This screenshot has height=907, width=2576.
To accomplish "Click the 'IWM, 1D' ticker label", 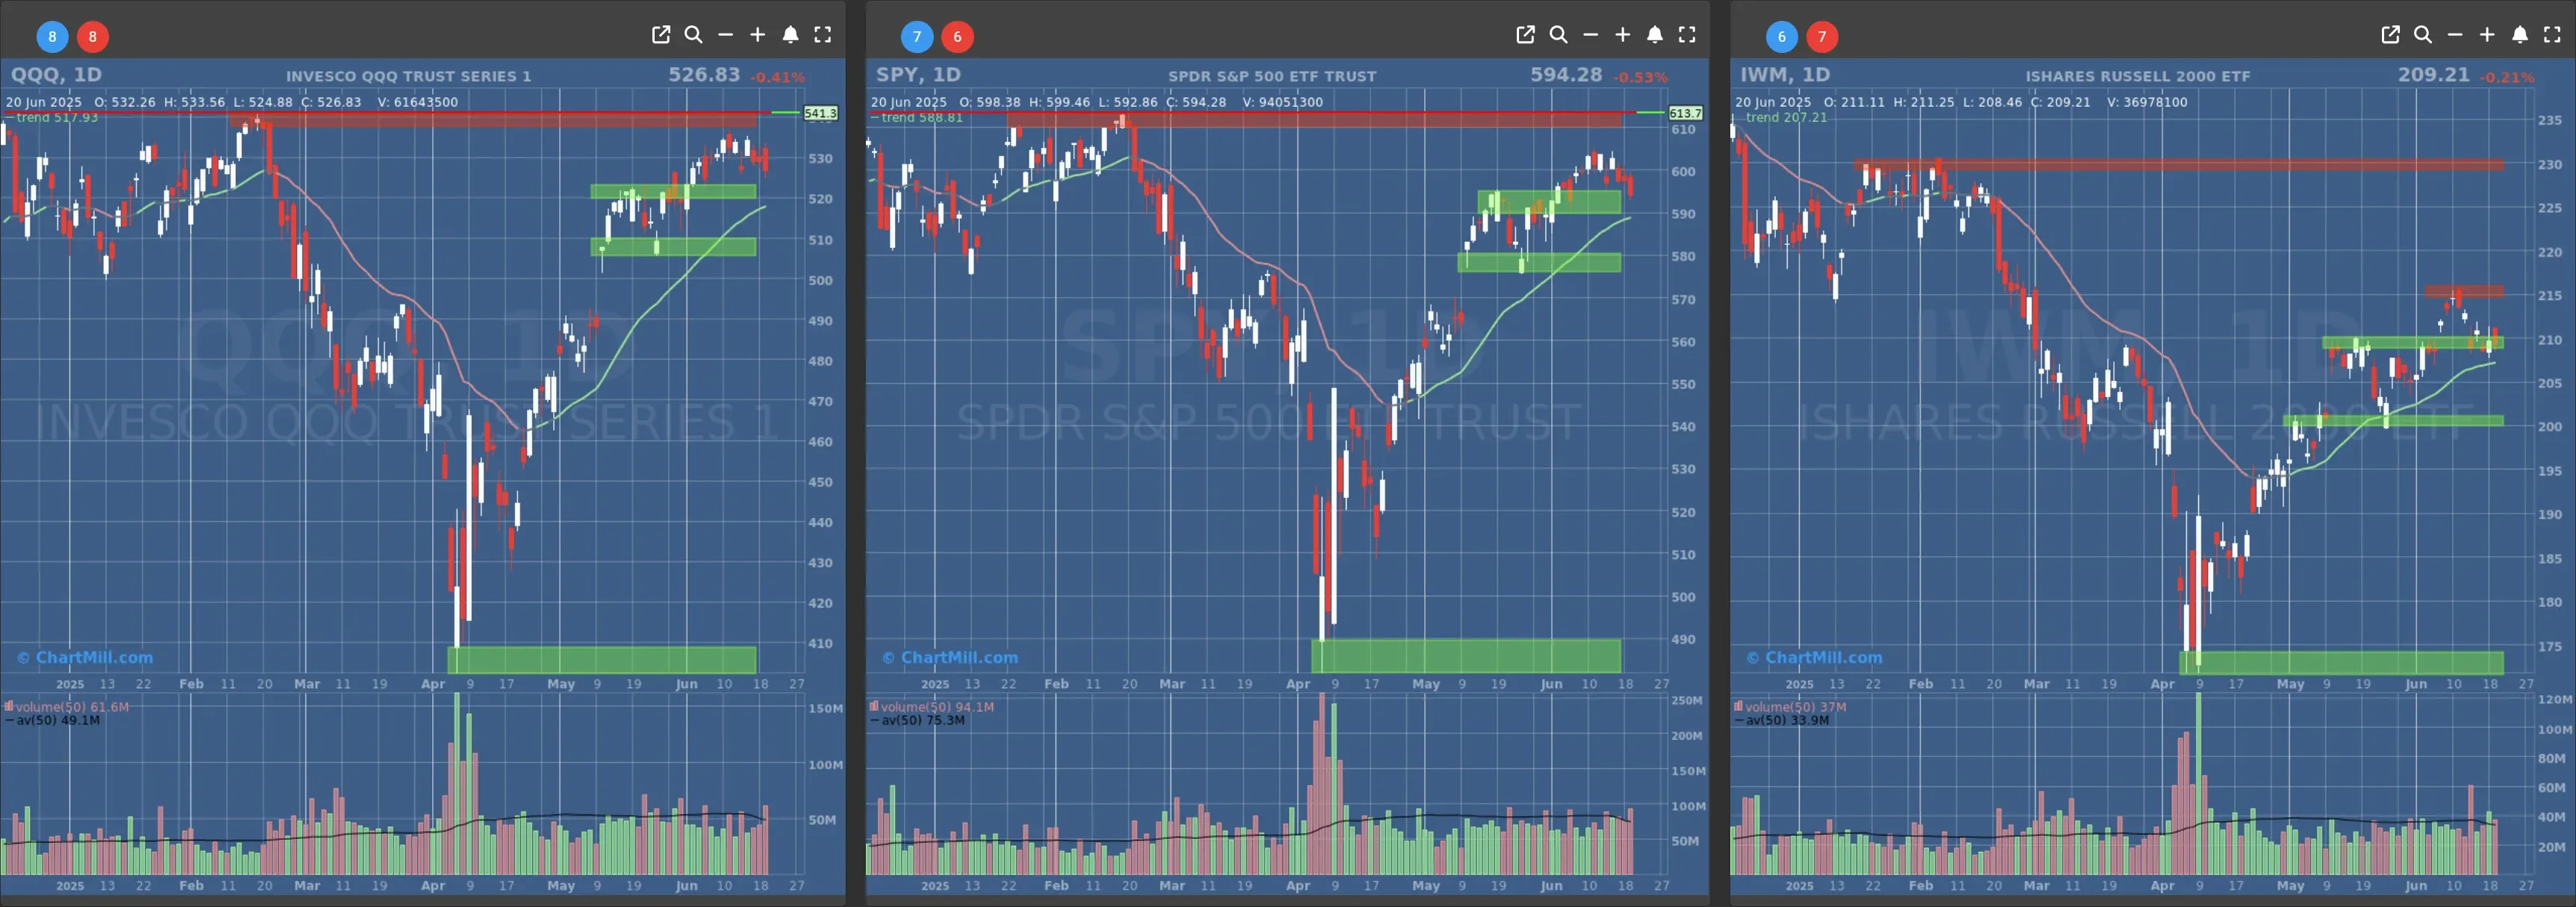I will pyautogui.click(x=1785, y=75).
